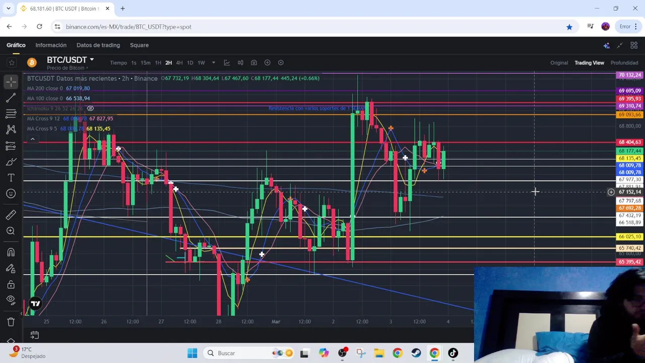645x363 pixels.
Task: Open the candlestick chart type selector
Action: (x=240, y=63)
